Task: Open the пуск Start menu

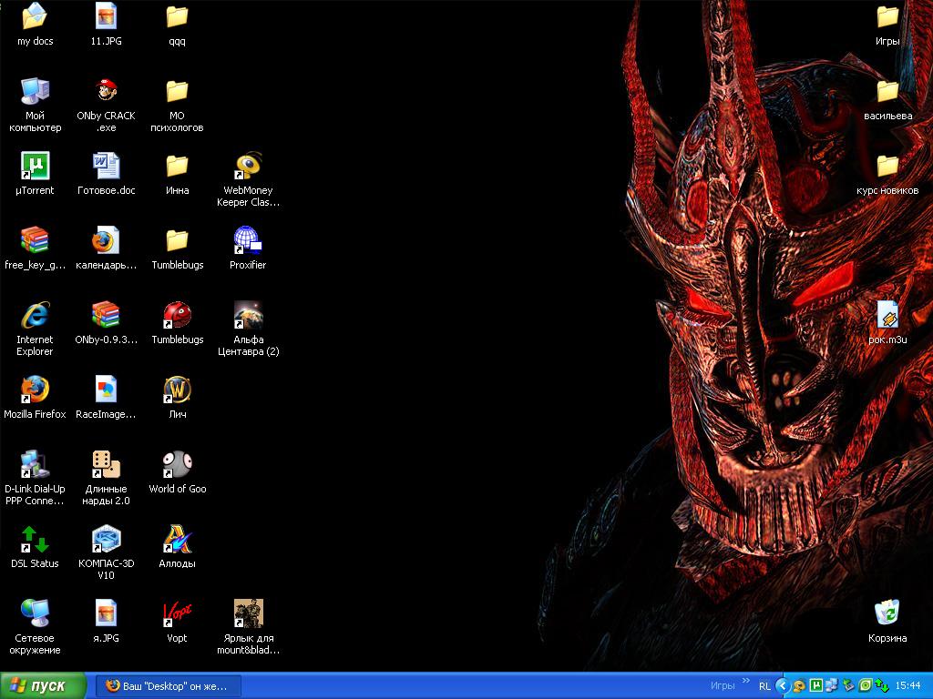Action: pos(42,686)
